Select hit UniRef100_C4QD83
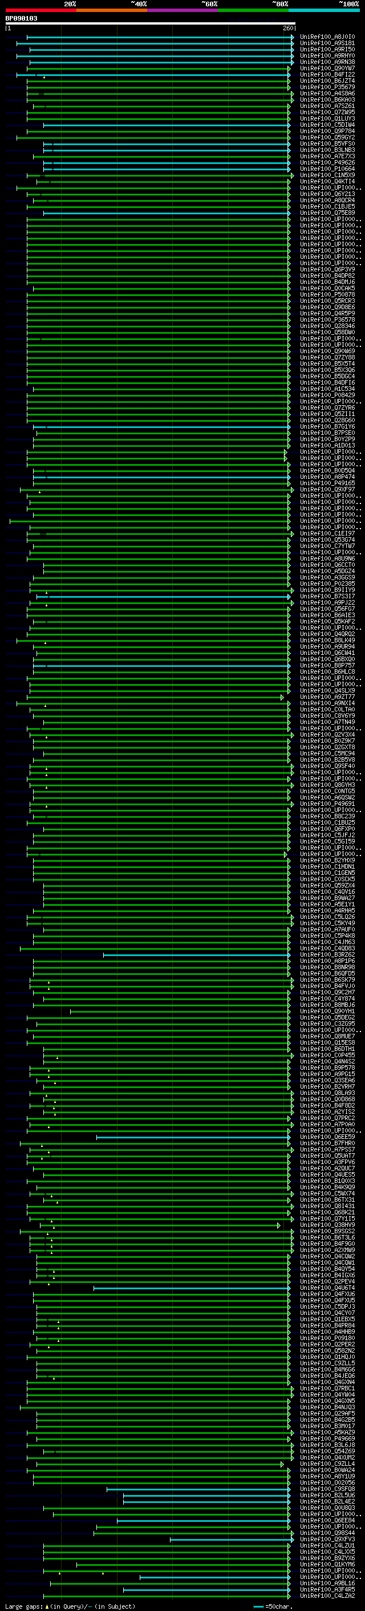 tap(327, 949)
